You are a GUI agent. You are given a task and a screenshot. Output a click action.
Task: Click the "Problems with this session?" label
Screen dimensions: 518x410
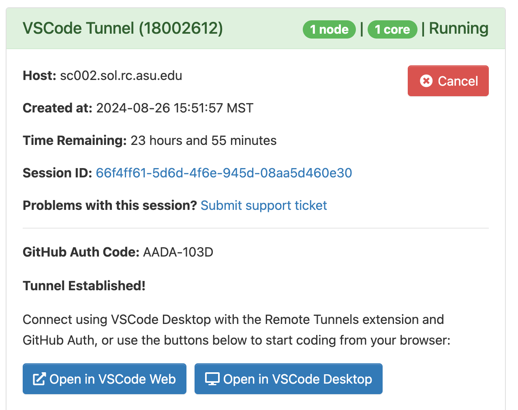click(109, 205)
